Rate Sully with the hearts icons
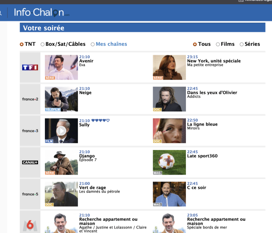The height and width of the screenshot is (233, 272). [101, 121]
